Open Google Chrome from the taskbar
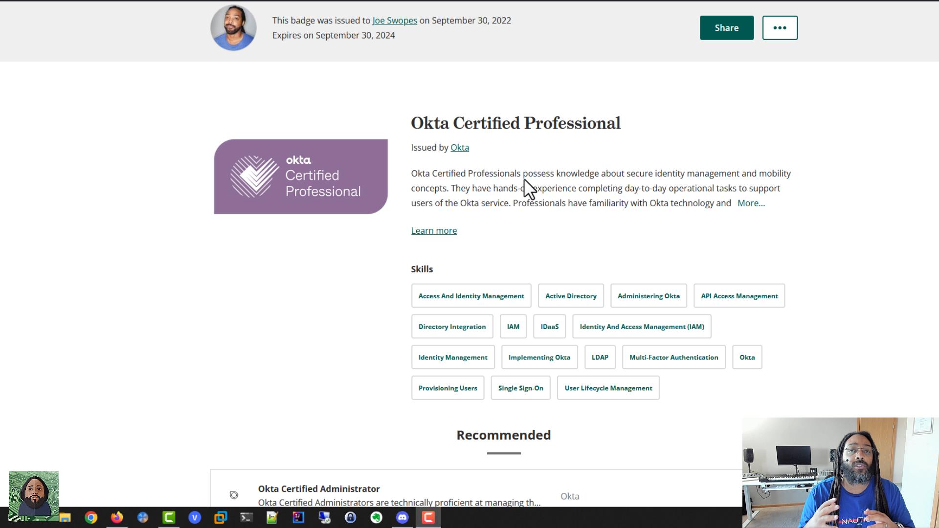This screenshot has height=528, width=939. click(x=91, y=517)
